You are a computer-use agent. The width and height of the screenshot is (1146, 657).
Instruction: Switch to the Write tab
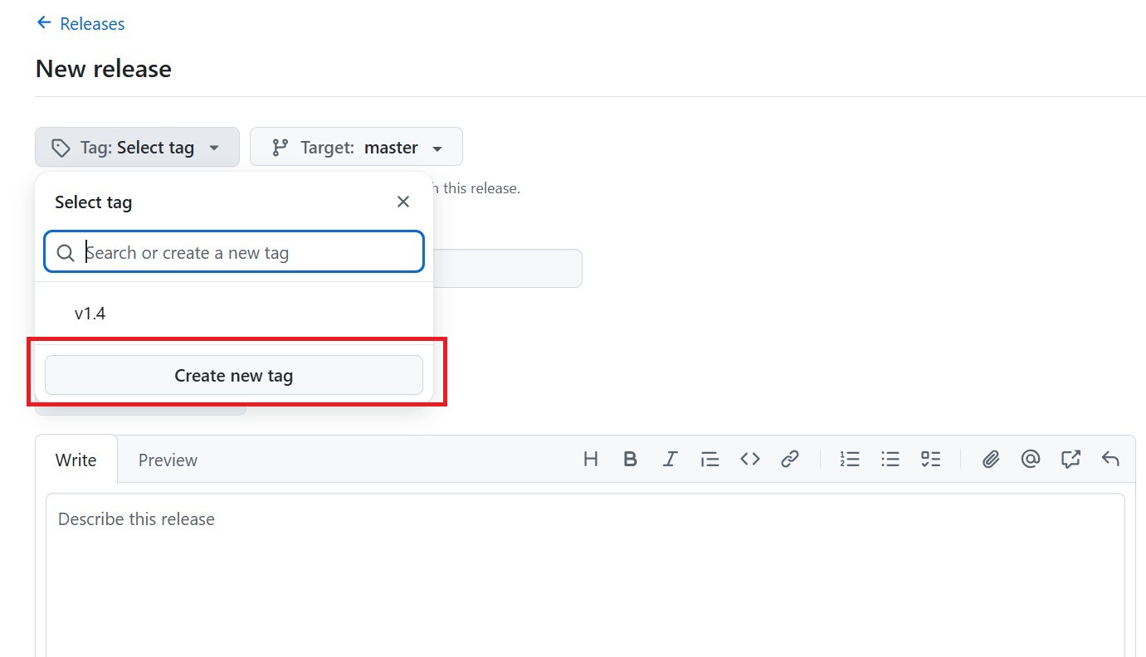76,460
